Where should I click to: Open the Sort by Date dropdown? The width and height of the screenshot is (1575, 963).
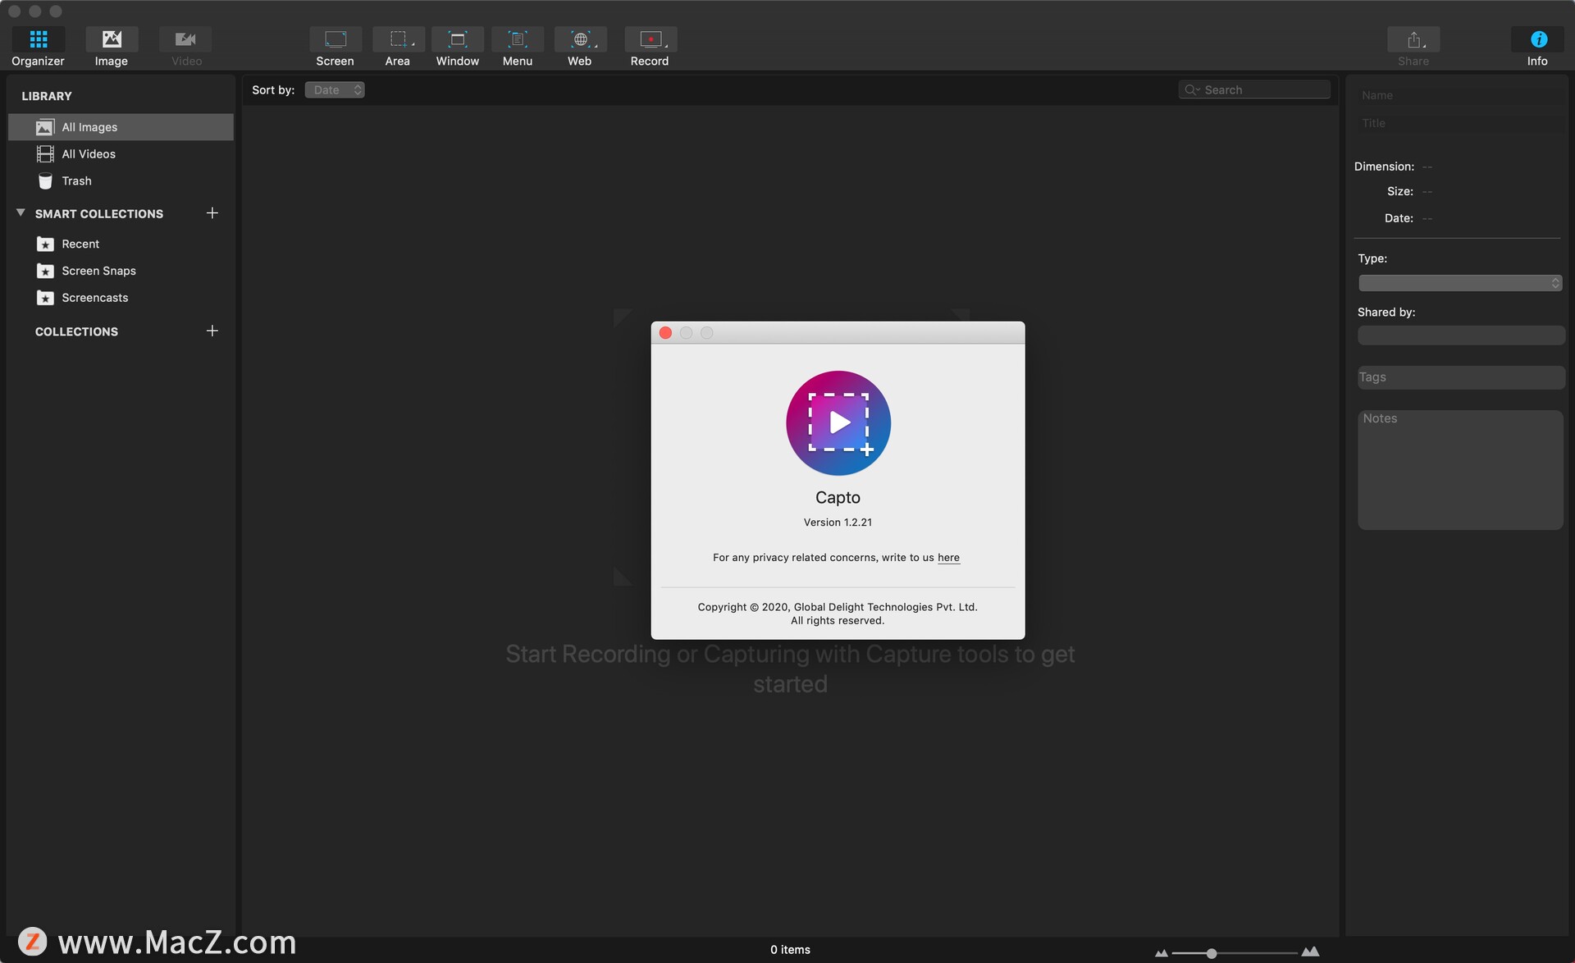pos(334,89)
